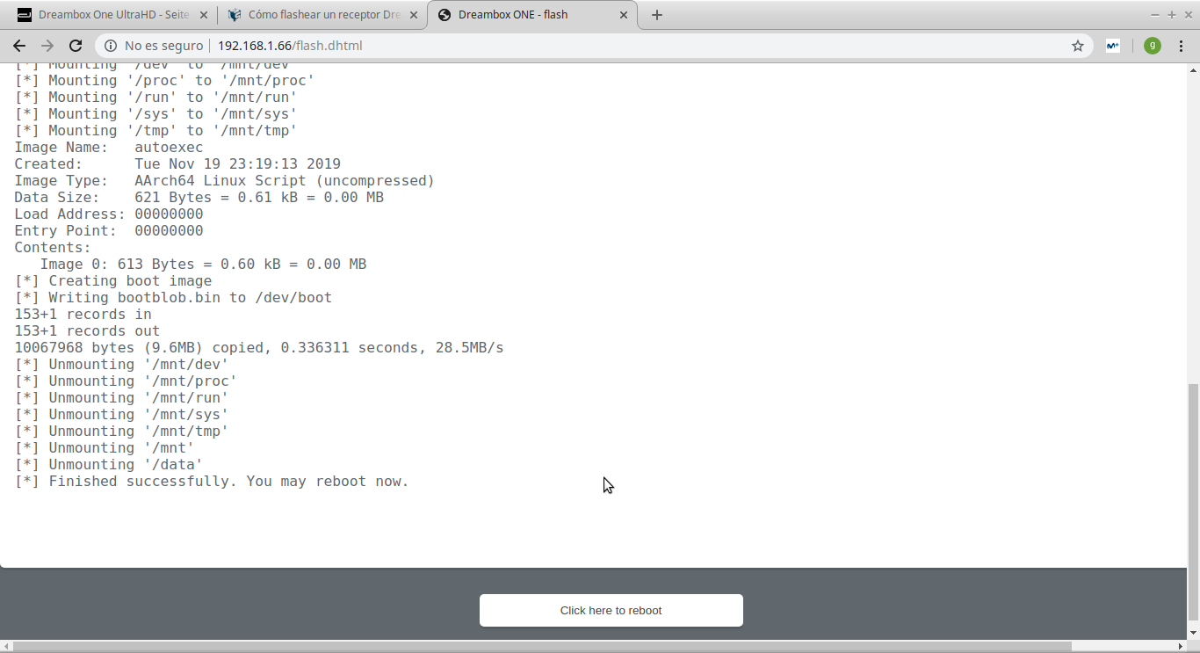This screenshot has height=653, width=1200.
Task: Close the Dreambox ONE - flash tab
Action: pyautogui.click(x=625, y=15)
